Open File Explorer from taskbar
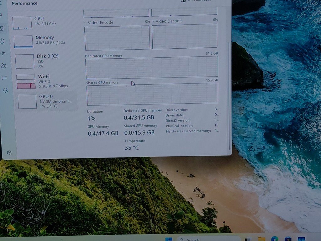 pos(261,239)
